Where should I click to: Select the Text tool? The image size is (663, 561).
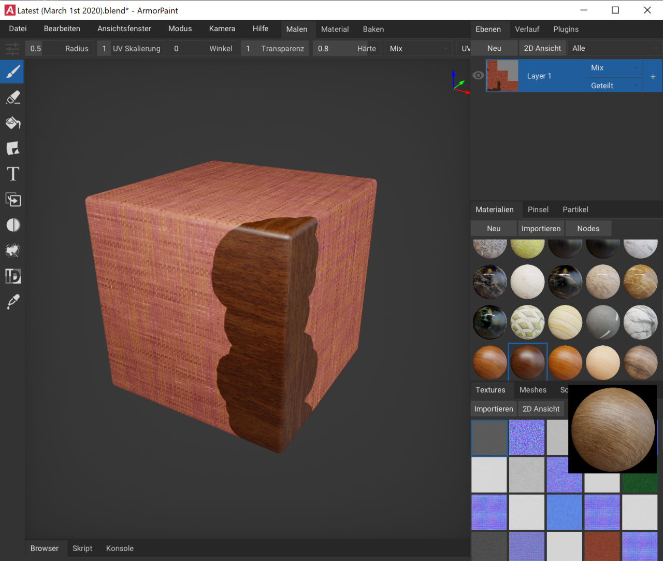(x=13, y=174)
